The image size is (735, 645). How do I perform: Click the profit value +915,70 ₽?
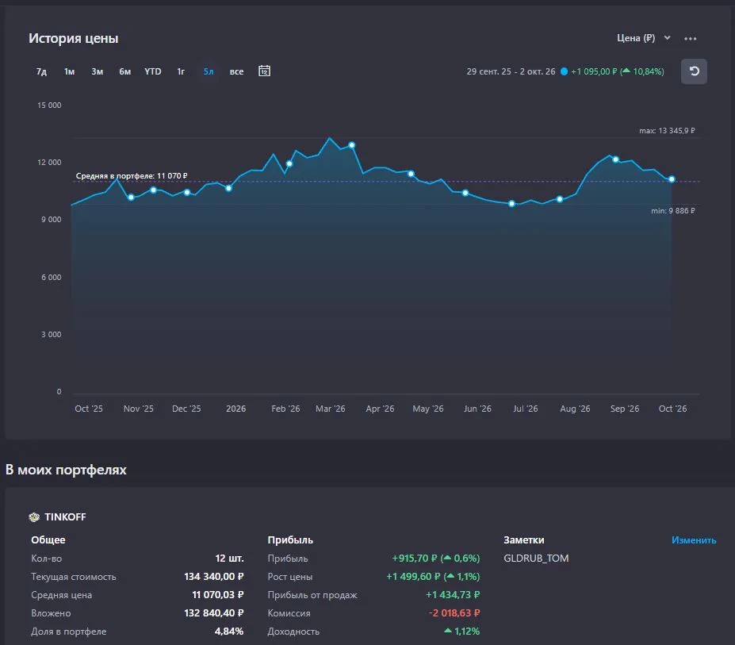pos(415,559)
